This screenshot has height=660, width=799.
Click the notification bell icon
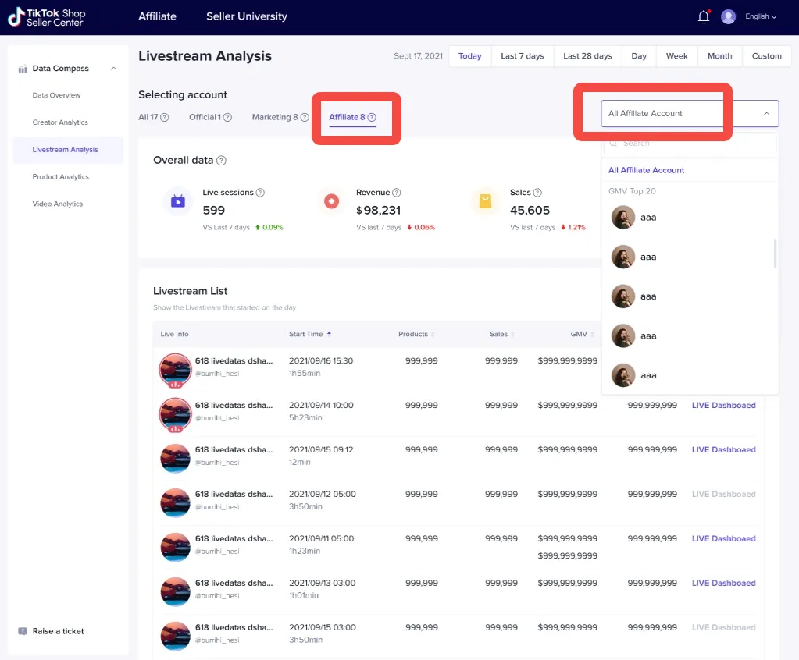703,17
